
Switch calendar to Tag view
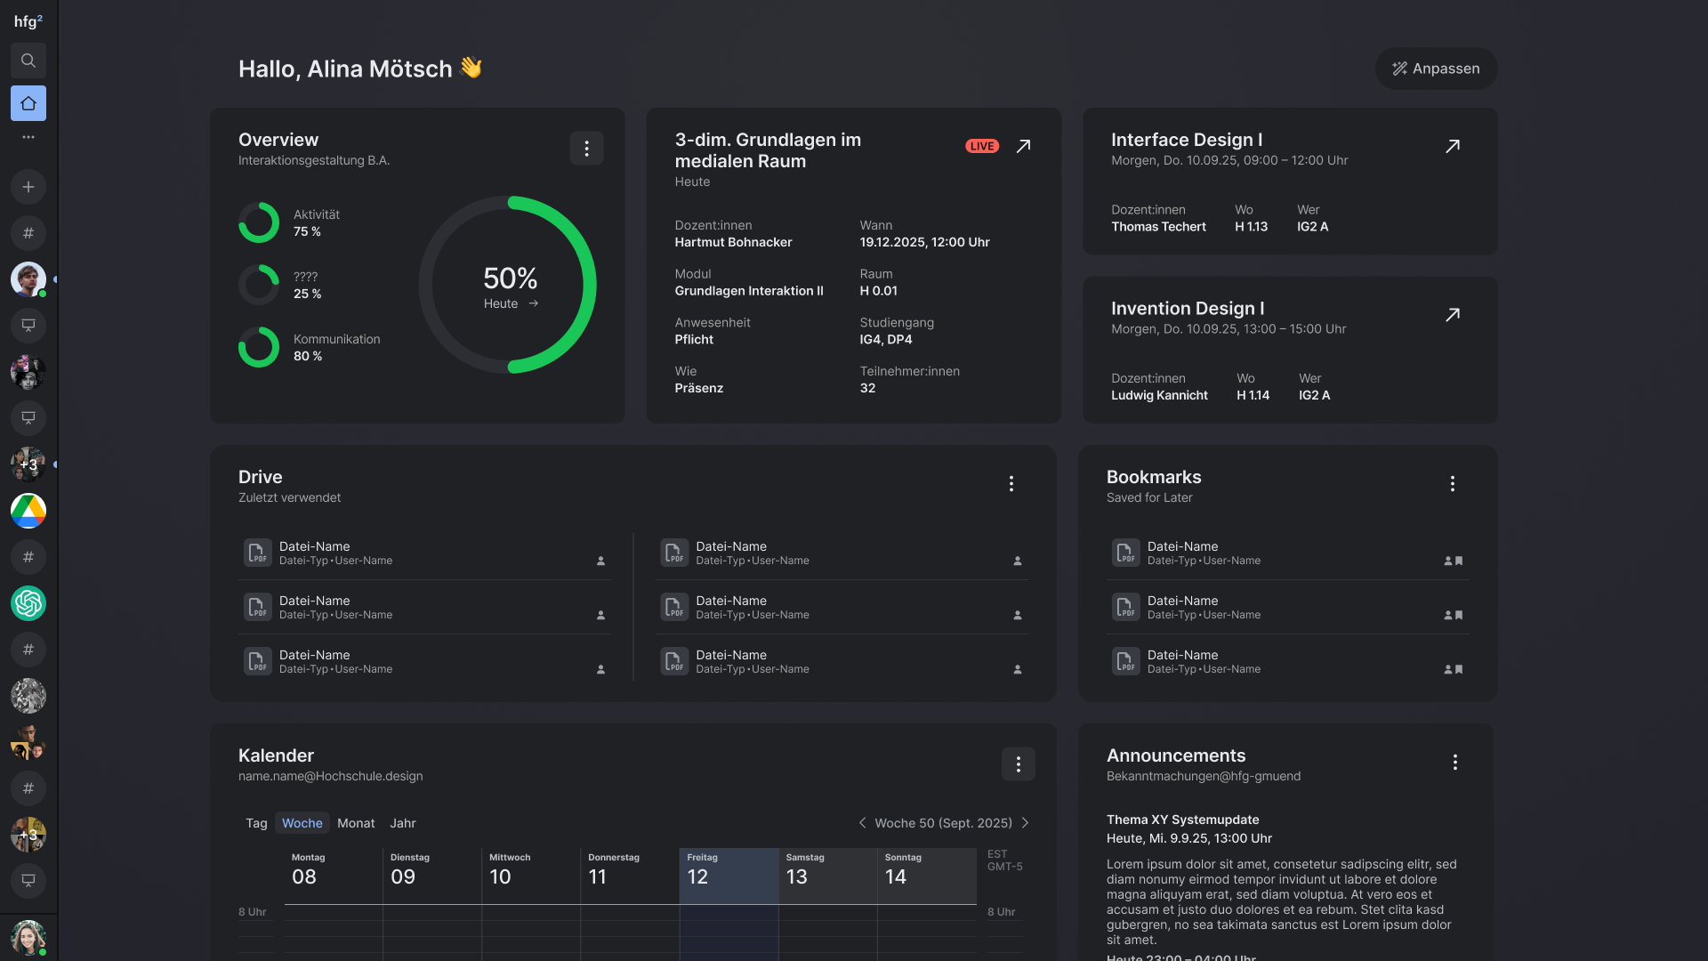(x=256, y=823)
